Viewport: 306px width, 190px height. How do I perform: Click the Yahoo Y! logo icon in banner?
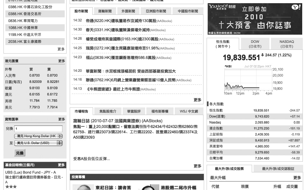pyautogui.click(x=296, y=8)
